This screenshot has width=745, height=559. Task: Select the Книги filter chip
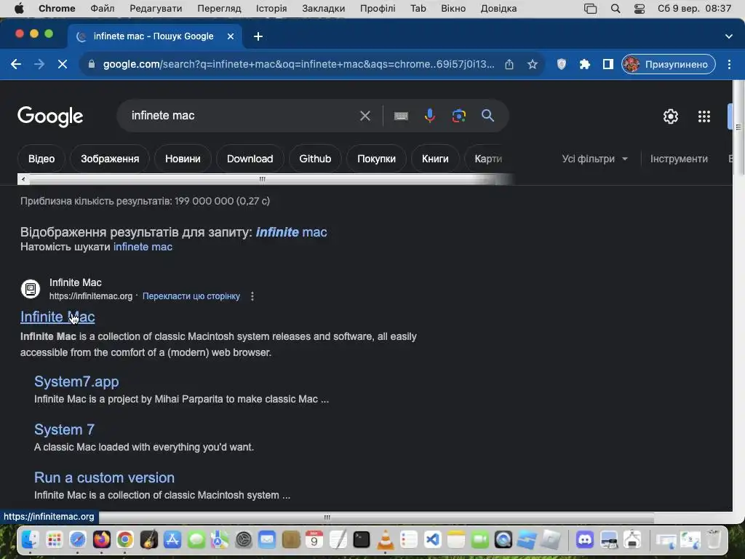pos(435,159)
